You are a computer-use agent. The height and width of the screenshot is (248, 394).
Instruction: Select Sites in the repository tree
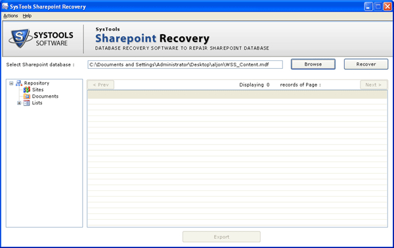pyautogui.click(x=37, y=90)
